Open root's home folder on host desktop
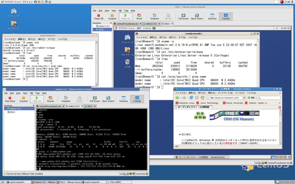 (14, 25)
